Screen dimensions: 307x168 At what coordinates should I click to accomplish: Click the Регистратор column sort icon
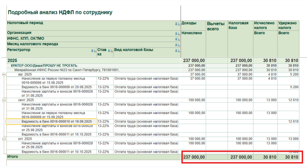tap(93, 51)
